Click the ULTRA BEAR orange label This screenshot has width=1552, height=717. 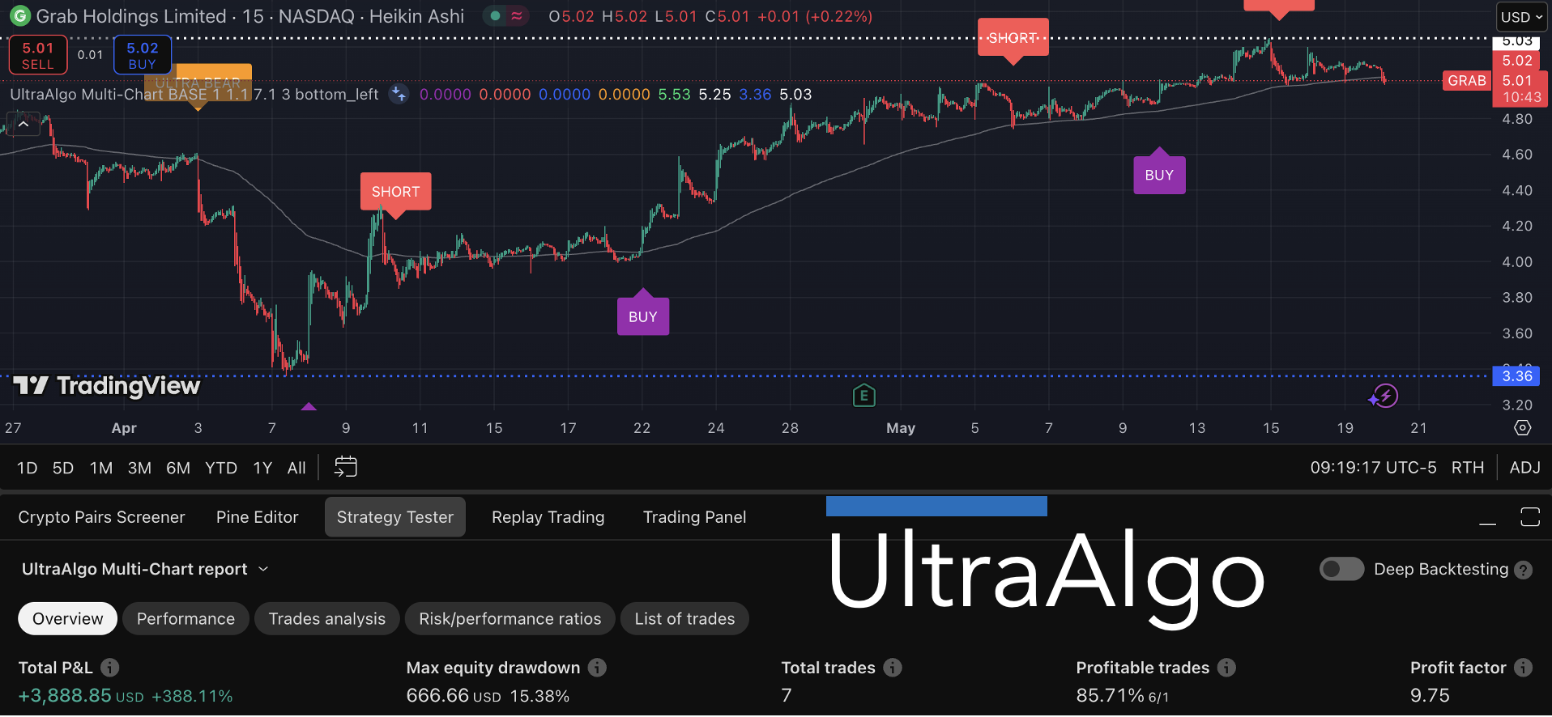pyautogui.click(x=198, y=83)
